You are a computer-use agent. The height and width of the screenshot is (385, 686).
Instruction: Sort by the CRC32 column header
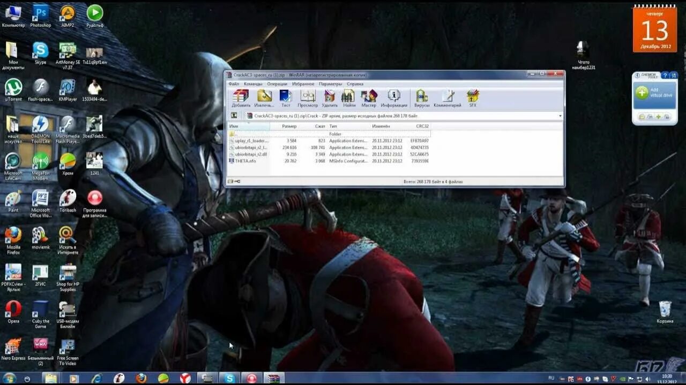coord(417,126)
